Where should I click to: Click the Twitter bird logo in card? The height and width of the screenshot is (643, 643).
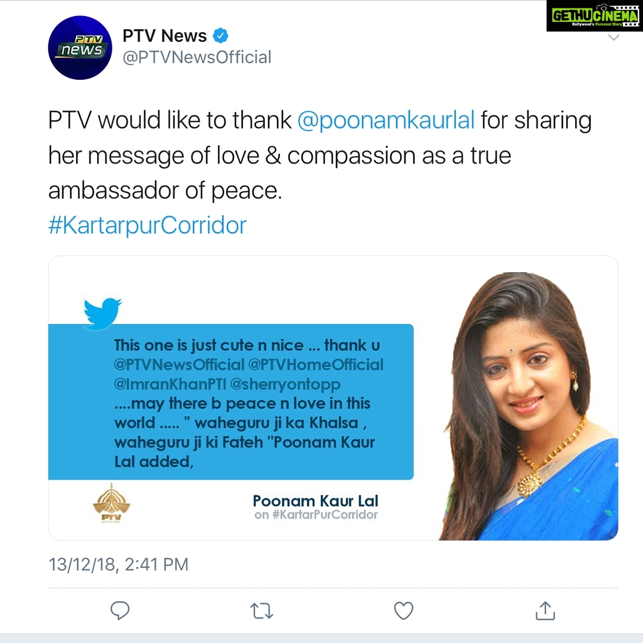pos(102,314)
